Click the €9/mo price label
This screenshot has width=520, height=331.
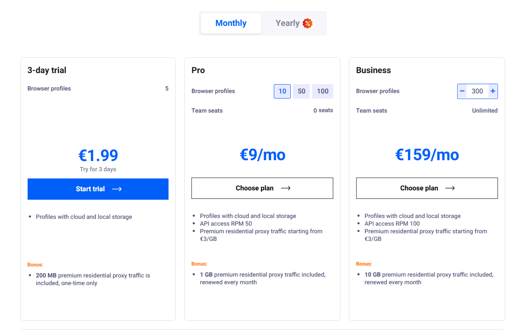(262, 155)
